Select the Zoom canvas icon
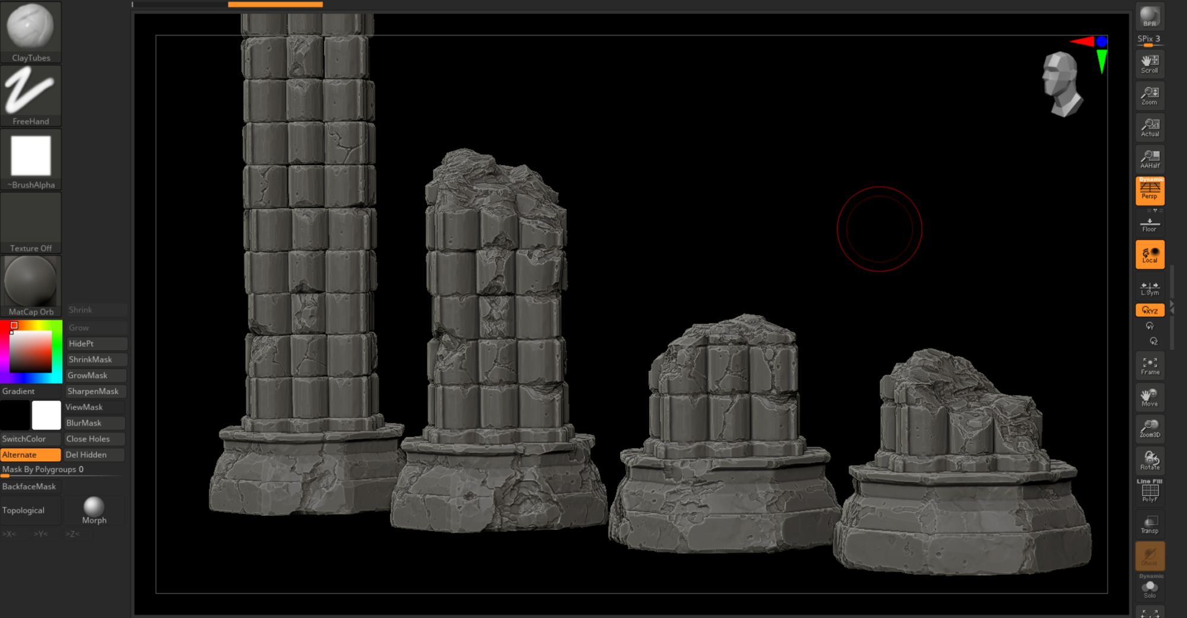The height and width of the screenshot is (618, 1187). point(1150,96)
